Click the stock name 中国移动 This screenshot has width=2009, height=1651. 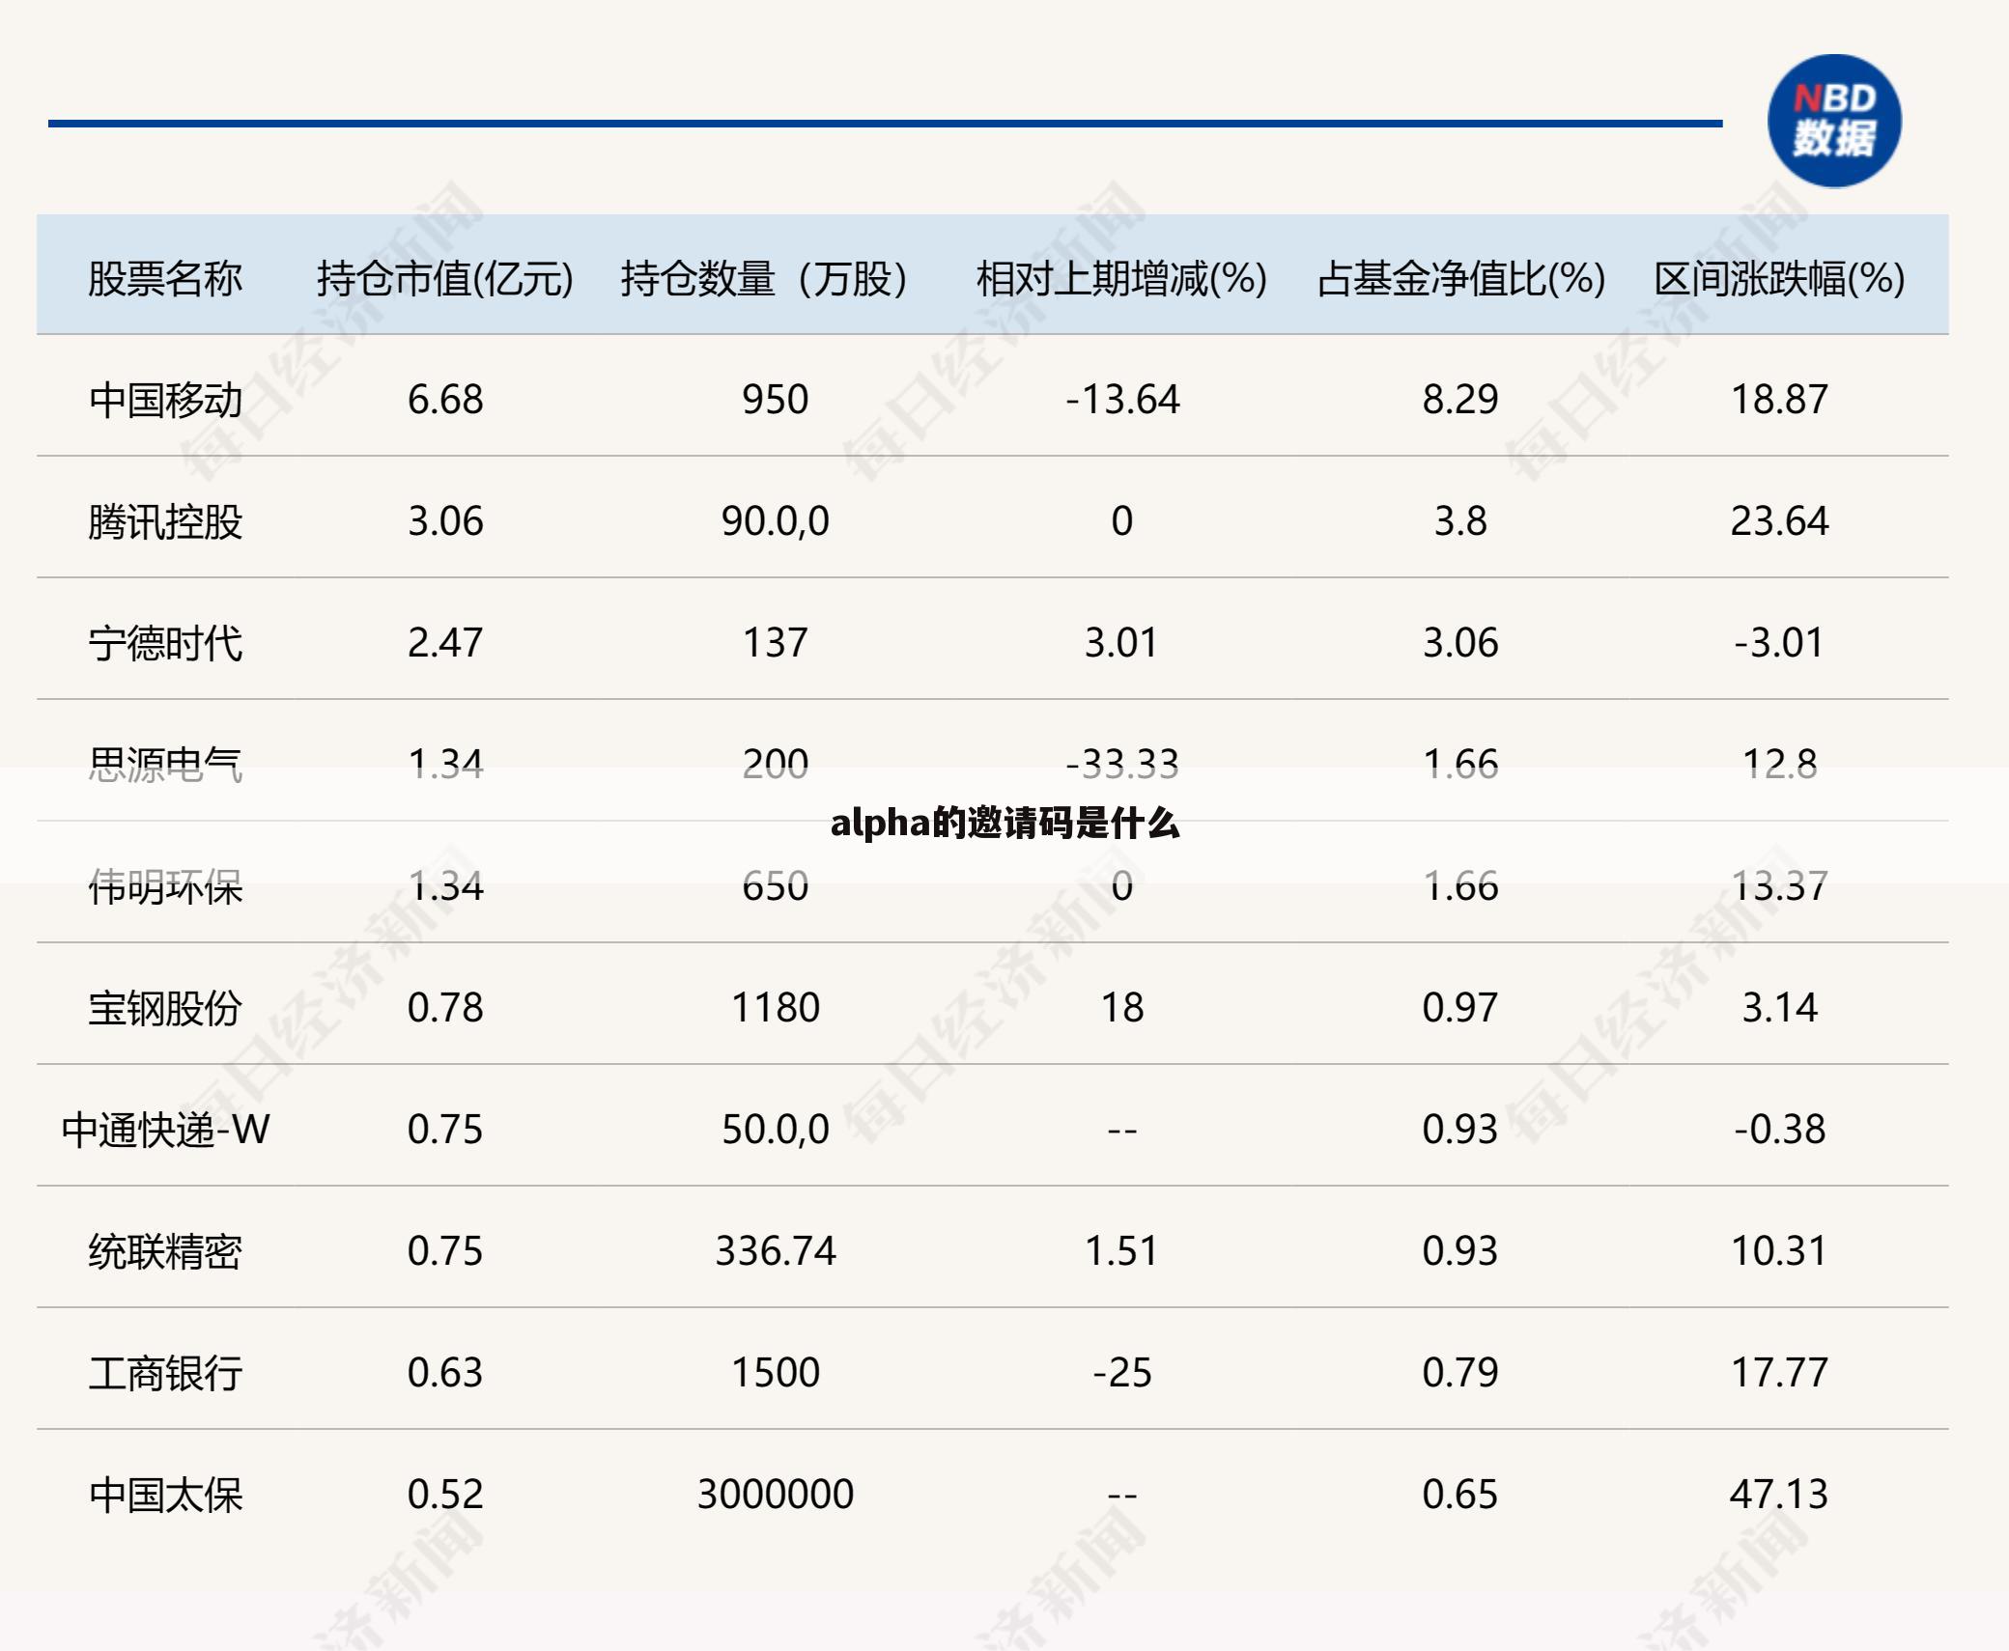[x=165, y=400]
